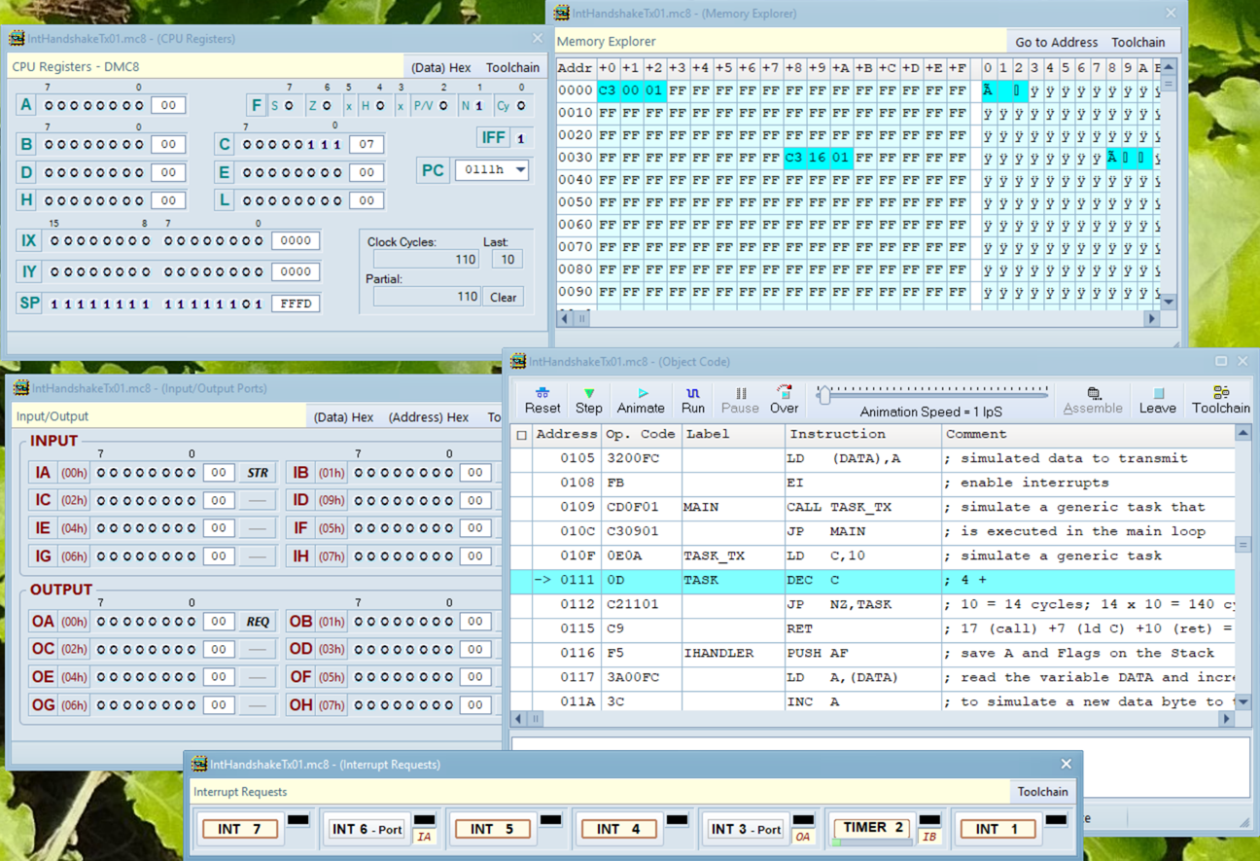Click the IFF flag label

(493, 138)
